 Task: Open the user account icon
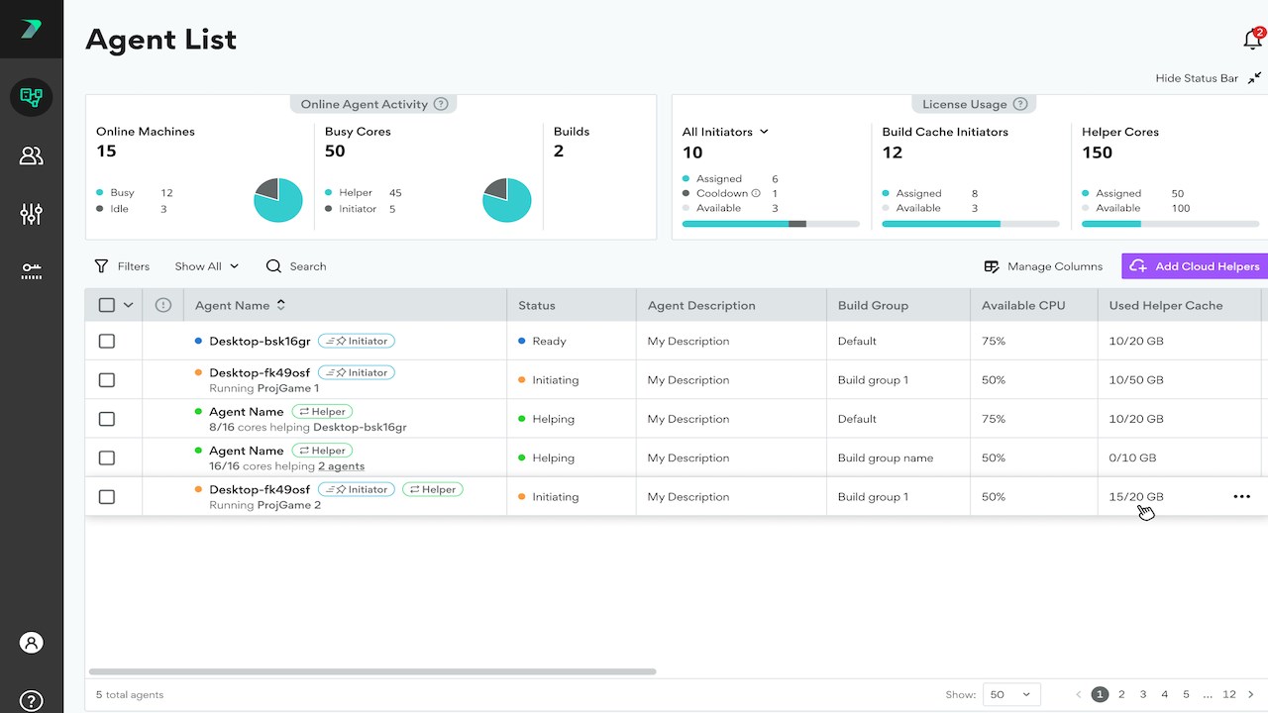[32, 643]
